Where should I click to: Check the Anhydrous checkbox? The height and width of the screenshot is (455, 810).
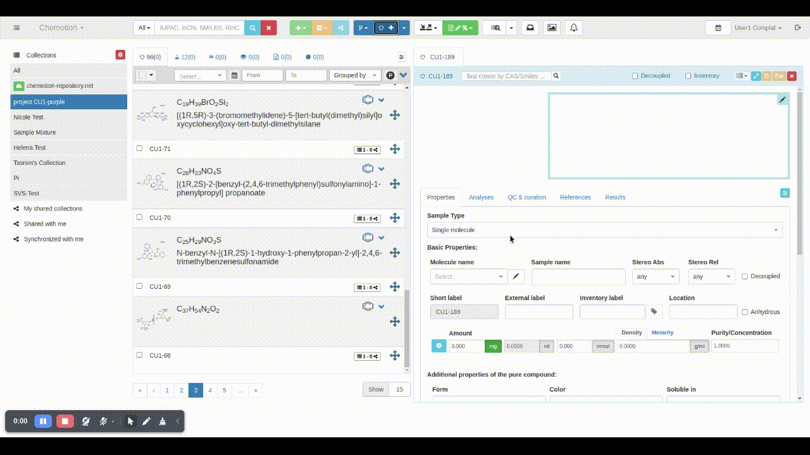coord(745,312)
